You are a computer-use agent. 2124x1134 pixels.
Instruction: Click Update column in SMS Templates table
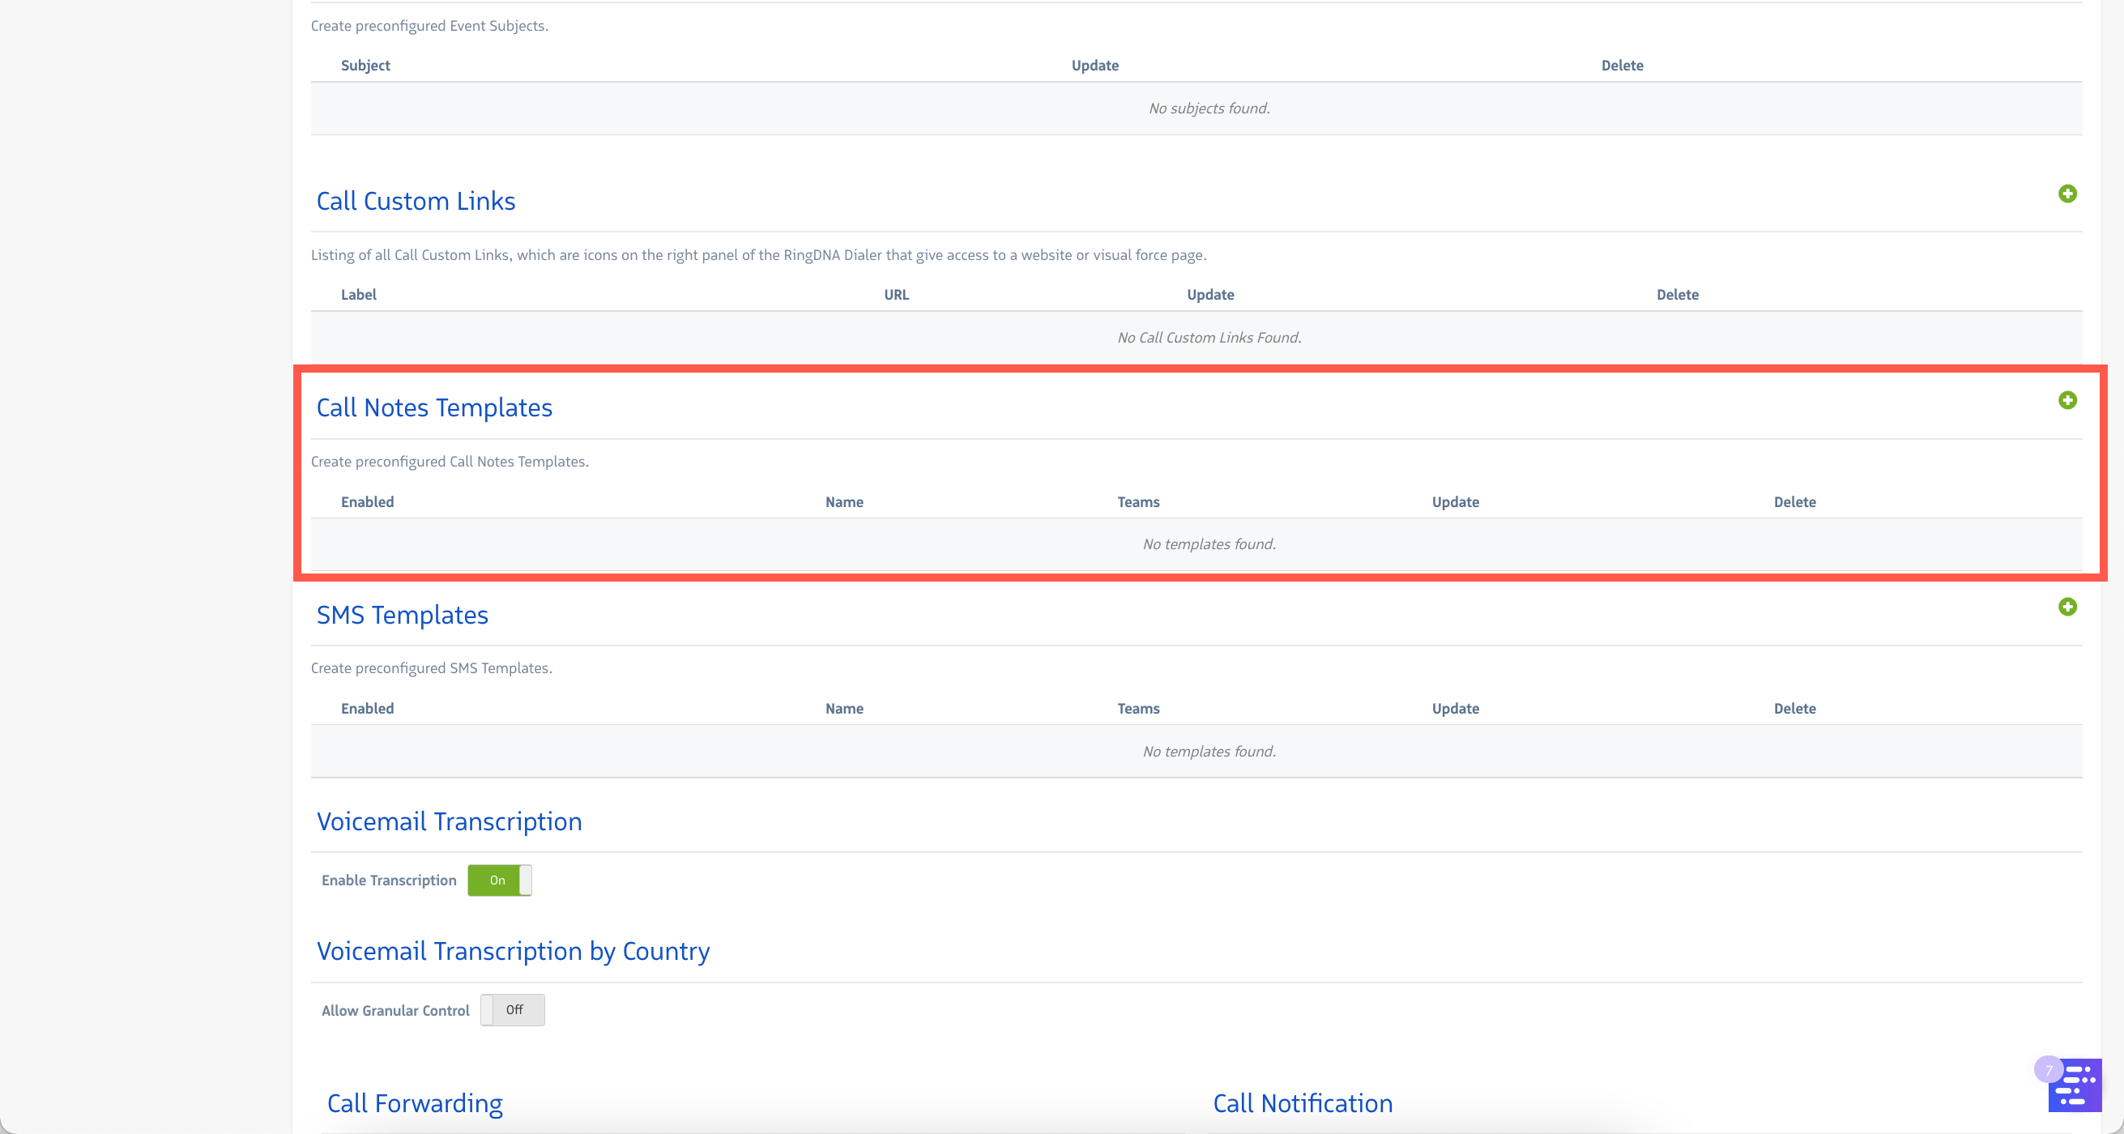coord(1456,709)
